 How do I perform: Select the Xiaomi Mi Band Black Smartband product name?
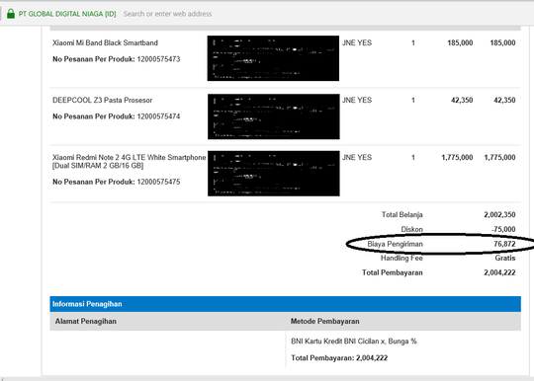click(105, 42)
